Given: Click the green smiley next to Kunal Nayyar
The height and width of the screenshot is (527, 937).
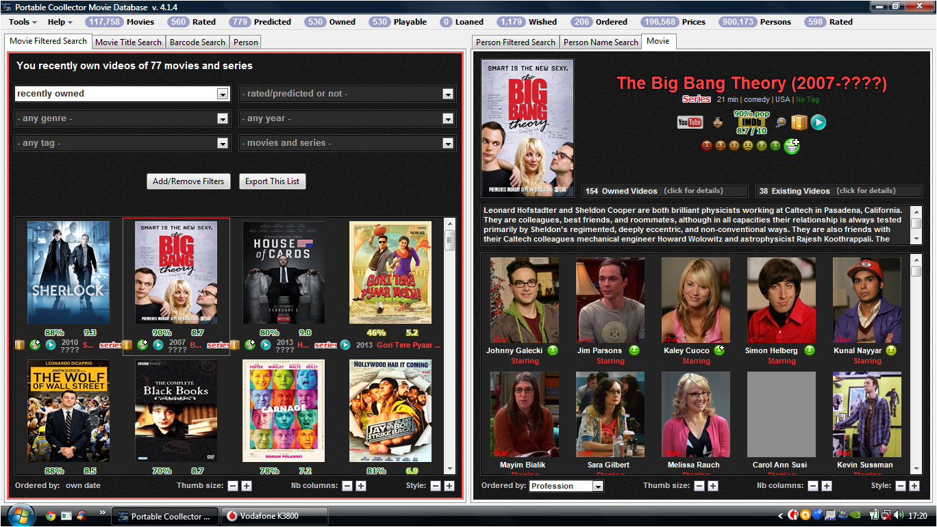Looking at the screenshot, I should point(891,350).
